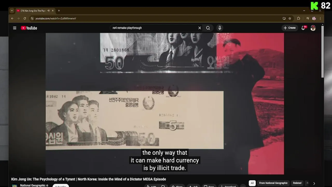This screenshot has width=332, height=187.
Task: Open a new browser tab
Action: pyautogui.click(x=59, y=11)
